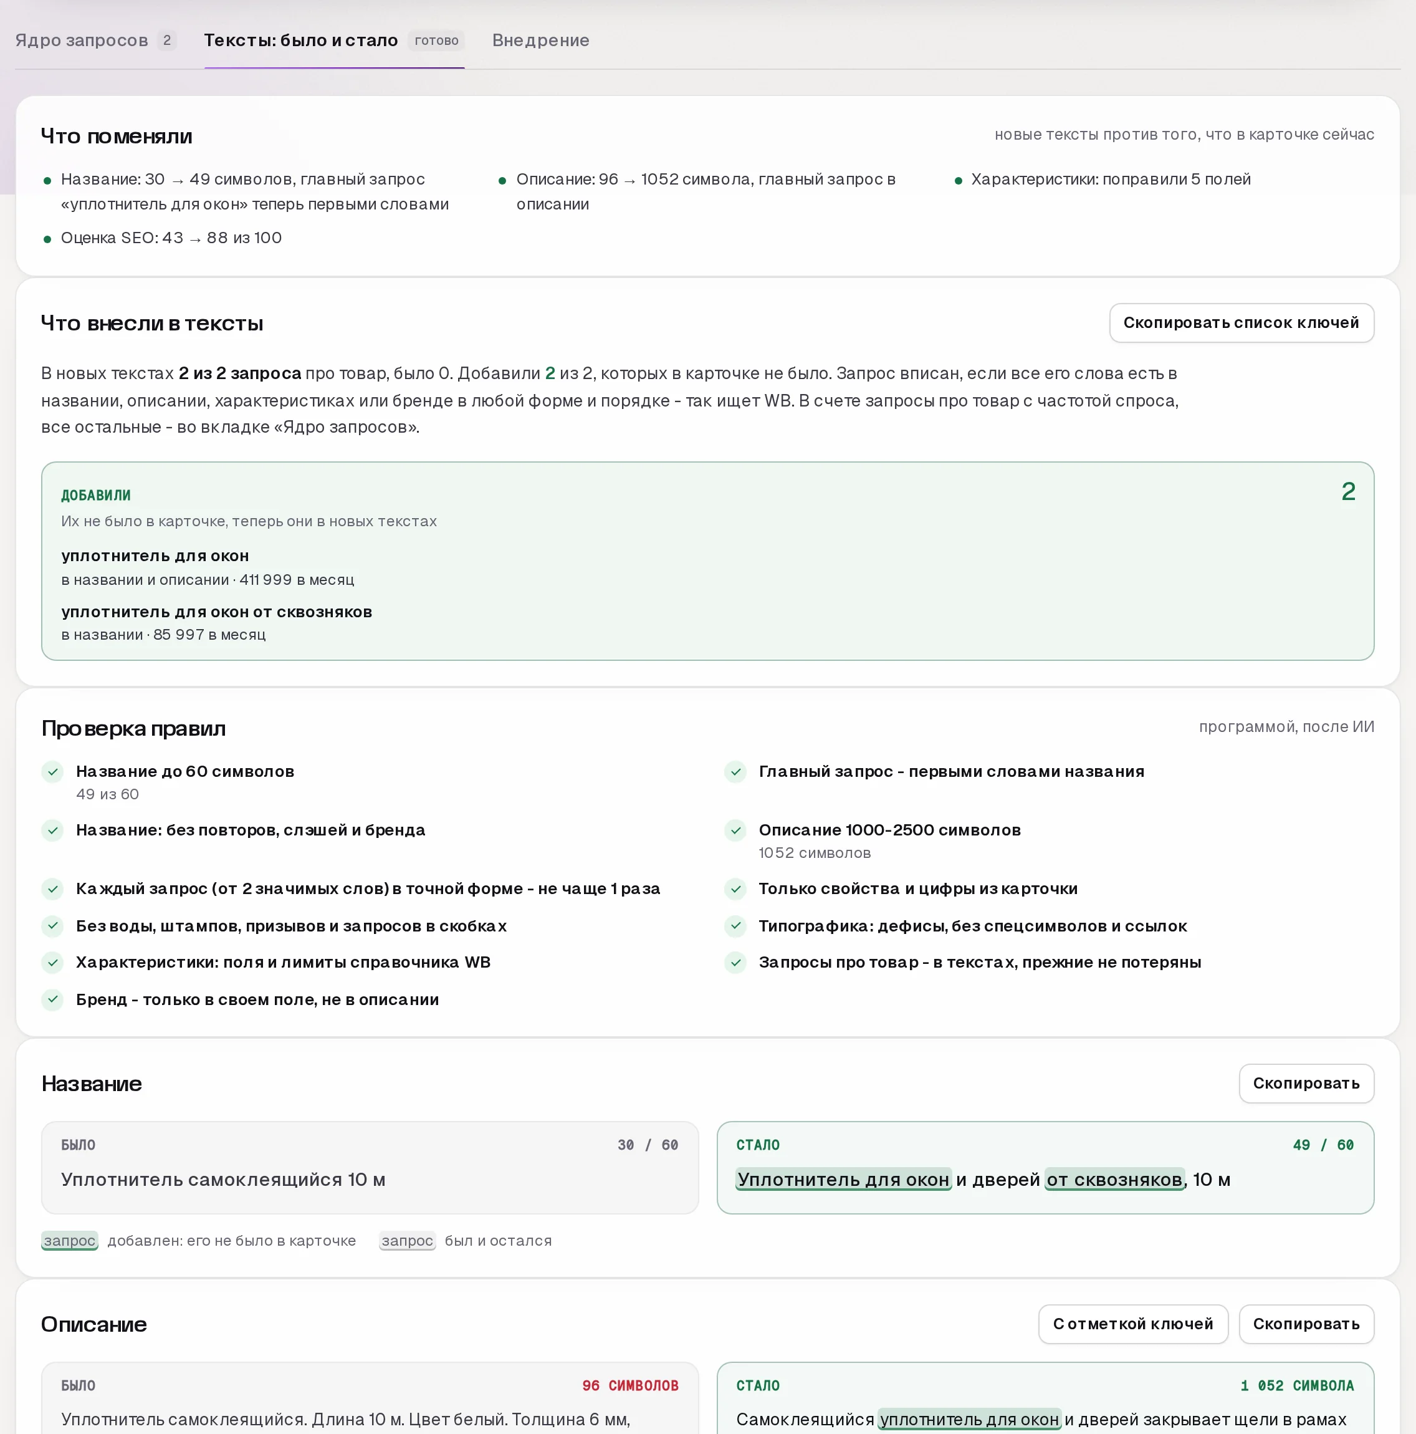
Task: Copy description via «Скопировать» in Описание section
Action: 1306,1324
